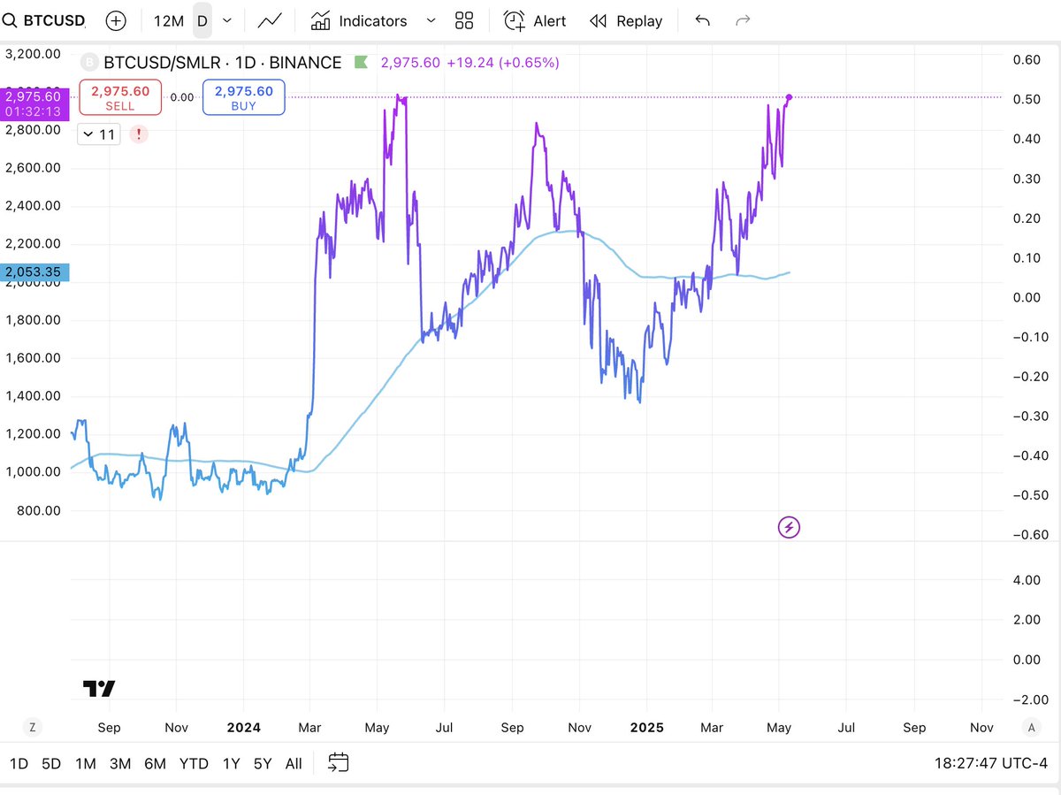Select the 1D date range
The image size is (1061, 795).
pyautogui.click(x=19, y=763)
